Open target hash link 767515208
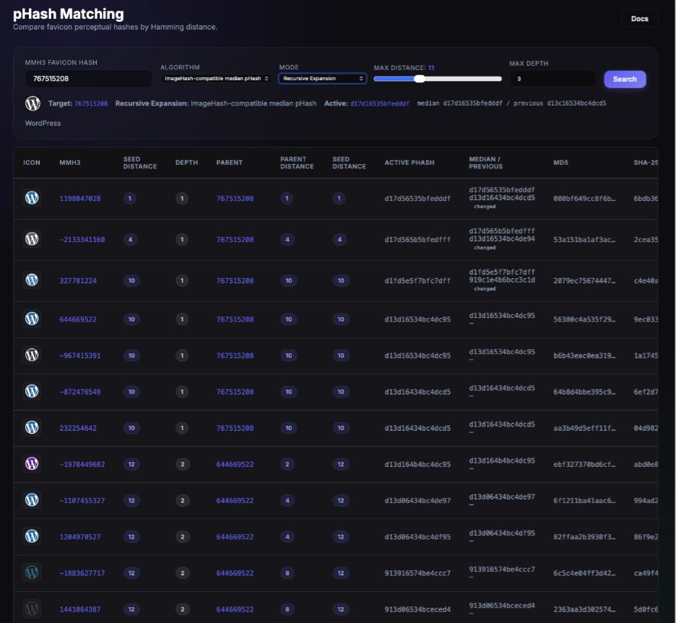Image resolution: width=676 pixels, height=623 pixels. coord(91,103)
